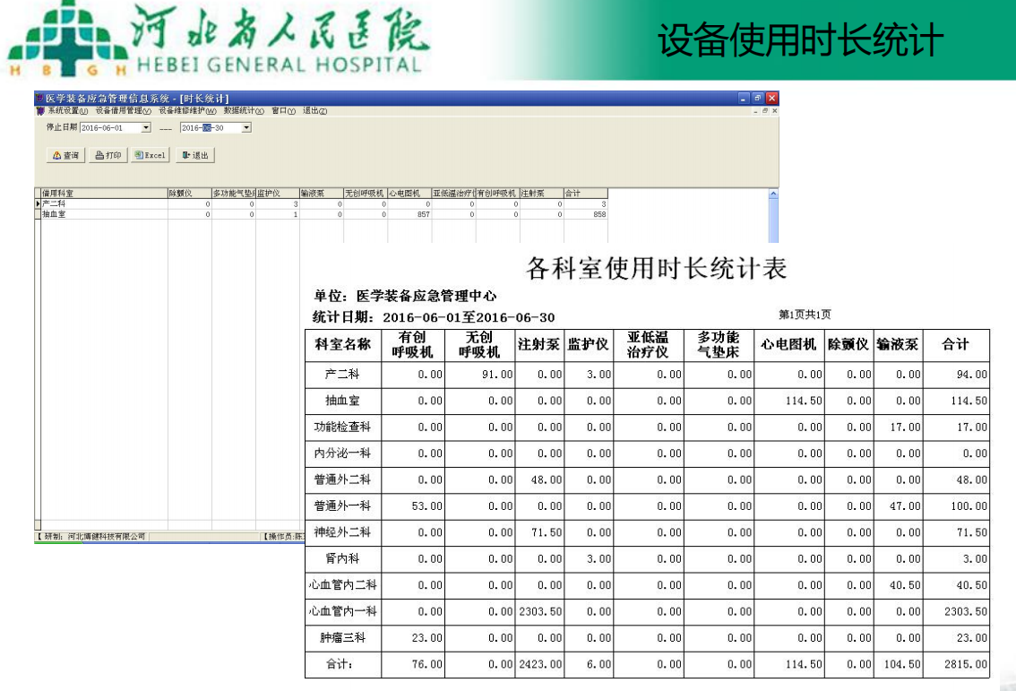The height and width of the screenshot is (691, 1016).
Task: Open the end date 2016-06-30 dropdown
Action: (x=246, y=128)
